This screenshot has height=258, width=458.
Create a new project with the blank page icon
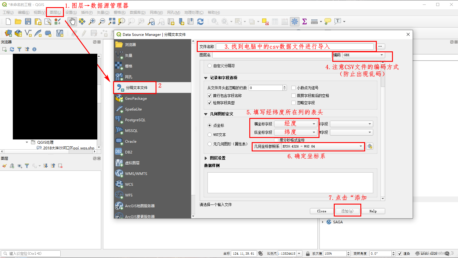tap(8, 21)
